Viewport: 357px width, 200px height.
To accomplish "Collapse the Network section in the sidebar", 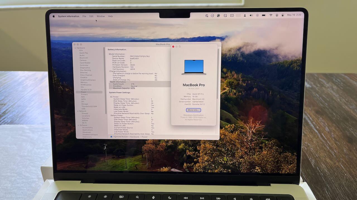I will pyautogui.click(x=77, y=111).
